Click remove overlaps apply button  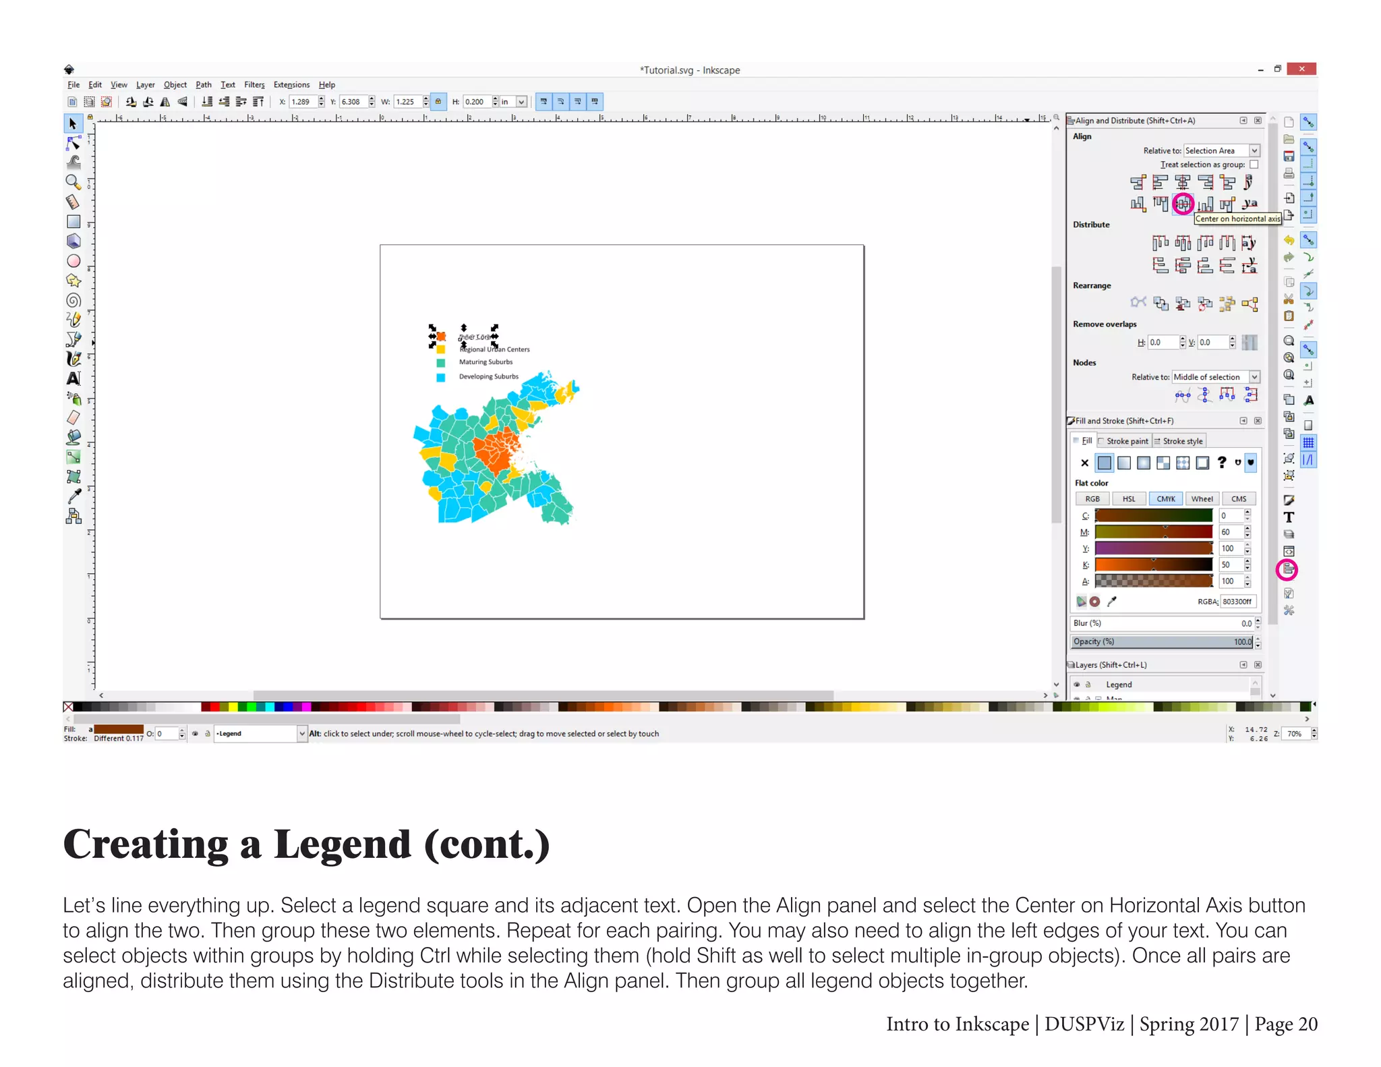tap(1250, 343)
